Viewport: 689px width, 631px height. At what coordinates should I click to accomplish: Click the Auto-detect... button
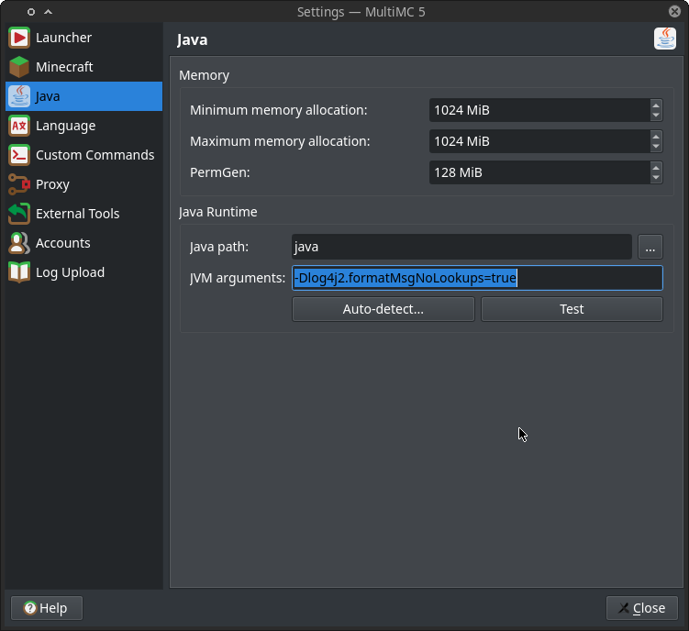click(x=383, y=309)
